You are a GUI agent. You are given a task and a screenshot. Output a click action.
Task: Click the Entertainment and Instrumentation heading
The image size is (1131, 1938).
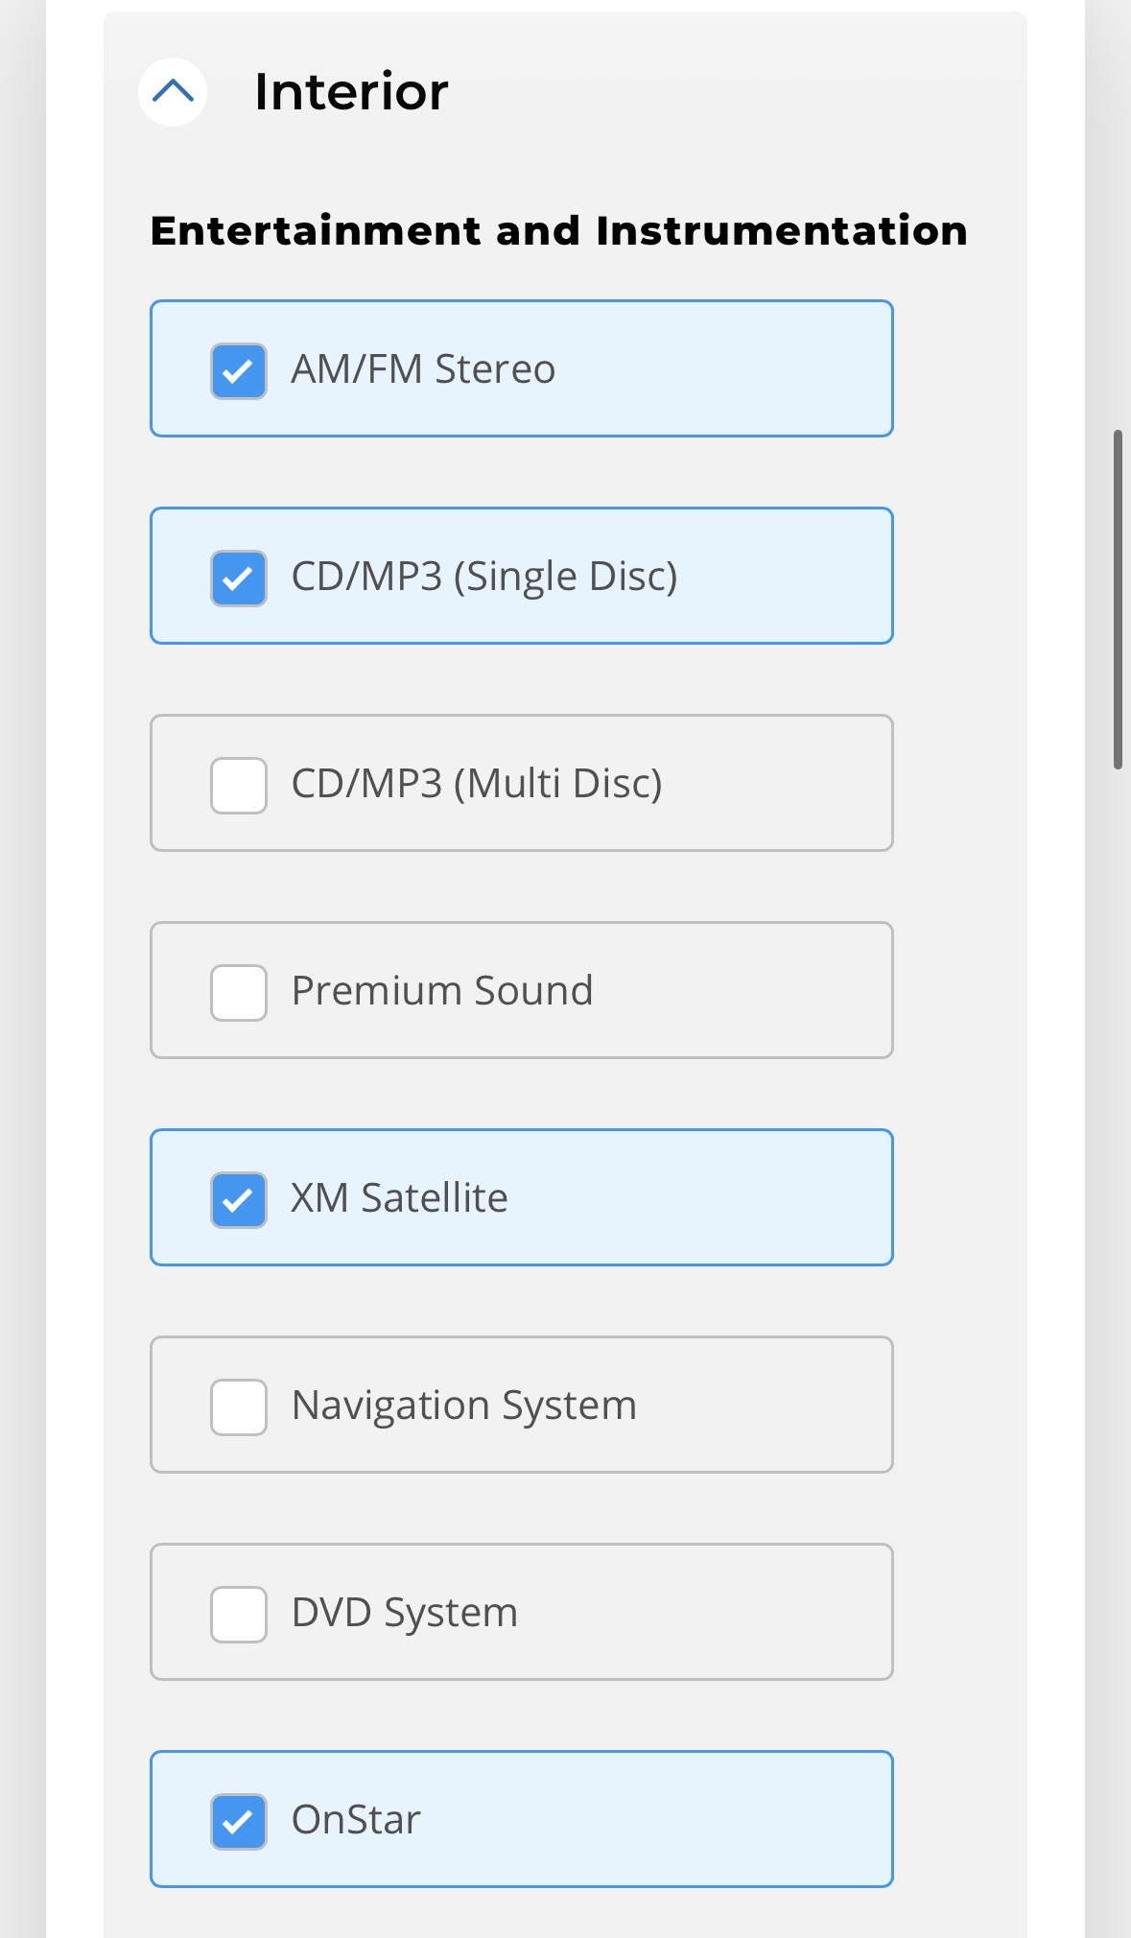pyautogui.click(x=559, y=231)
